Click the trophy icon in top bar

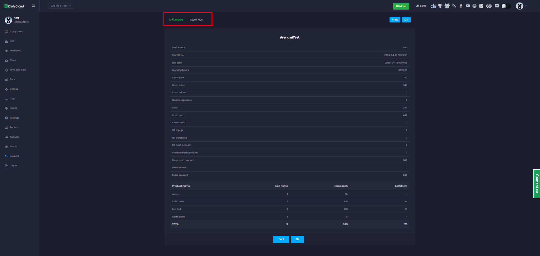click(x=440, y=6)
